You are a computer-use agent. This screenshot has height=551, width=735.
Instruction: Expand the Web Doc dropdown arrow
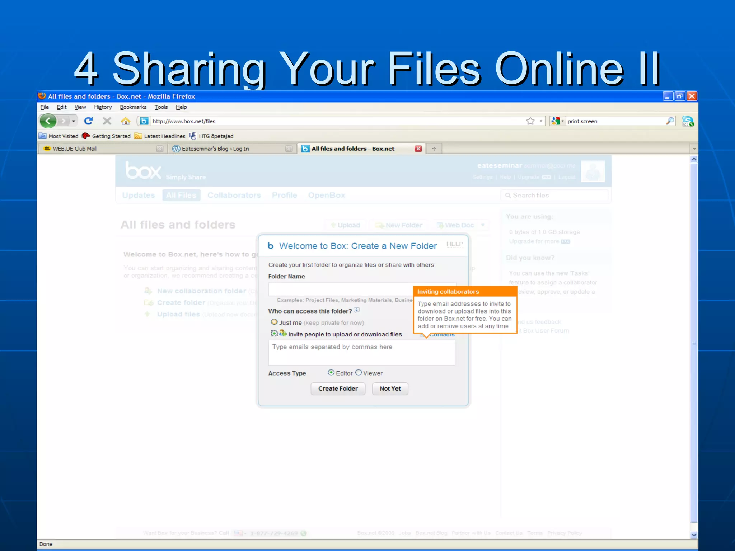(483, 225)
